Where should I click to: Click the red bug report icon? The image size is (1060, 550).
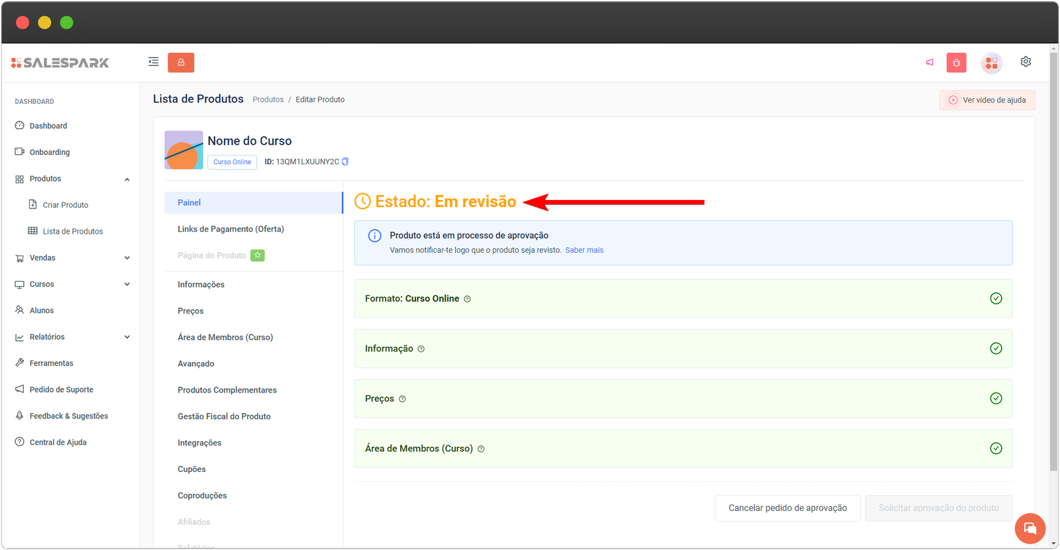tap(956, 63)
